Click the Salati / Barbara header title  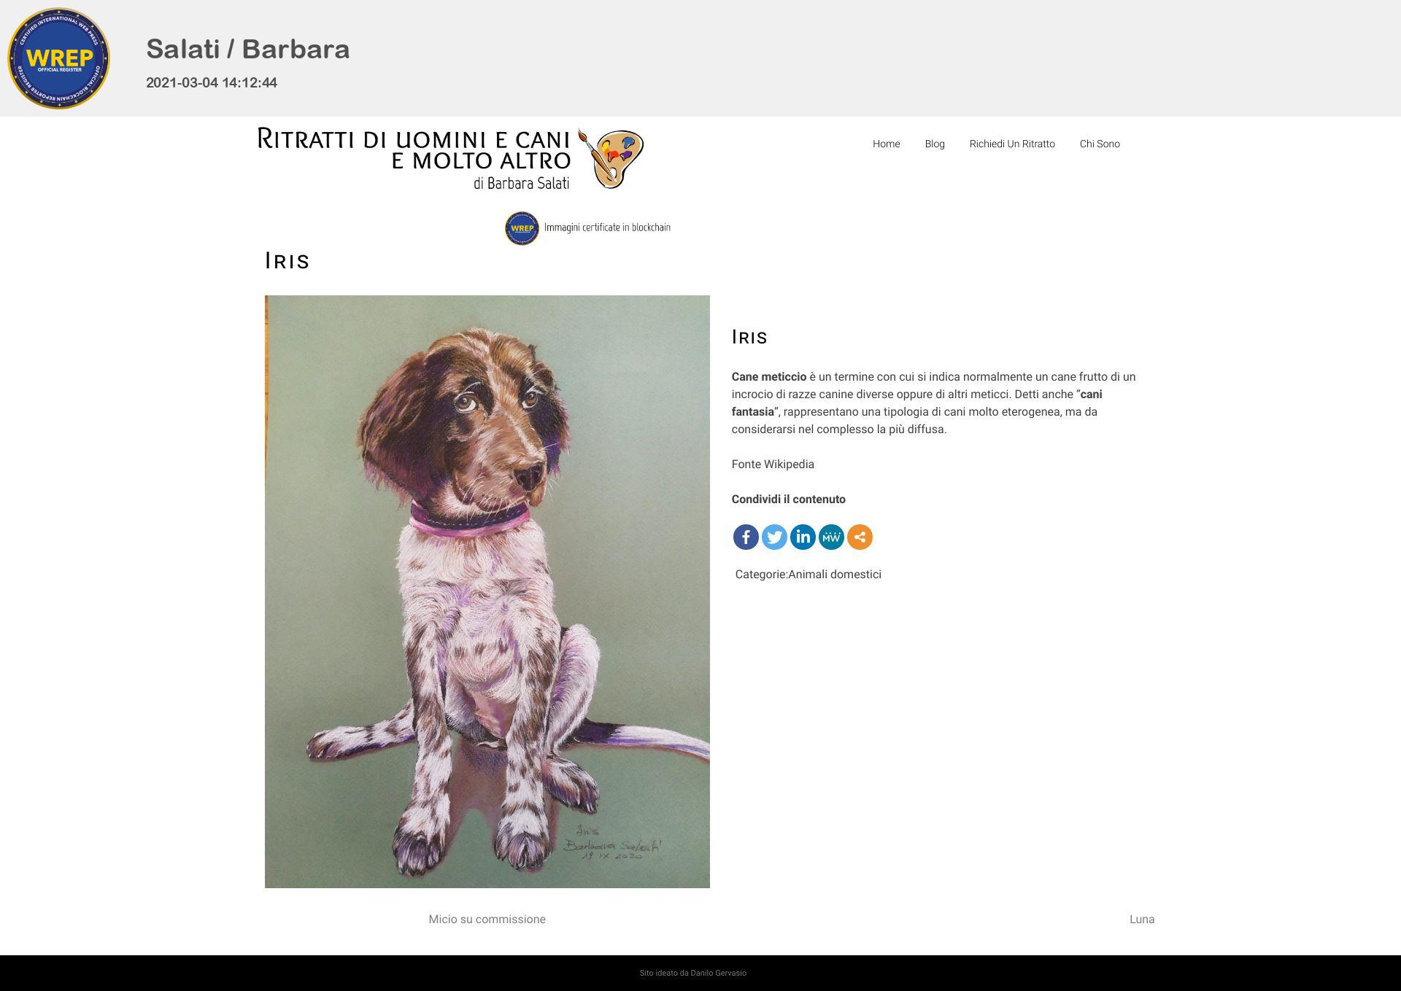[x=248, y=49]
